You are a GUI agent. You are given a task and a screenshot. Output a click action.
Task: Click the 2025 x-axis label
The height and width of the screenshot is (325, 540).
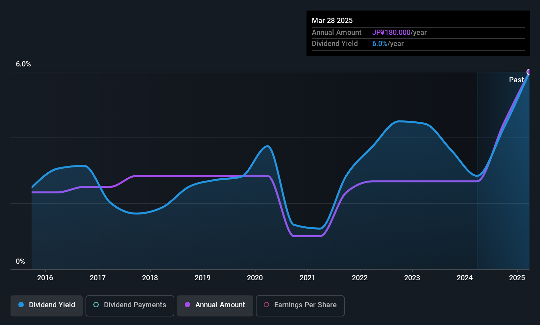pyautogui.click(x=517, y=278)
